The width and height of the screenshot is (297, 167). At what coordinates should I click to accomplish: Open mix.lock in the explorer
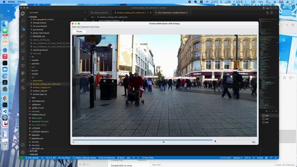(x=35, y=145)
